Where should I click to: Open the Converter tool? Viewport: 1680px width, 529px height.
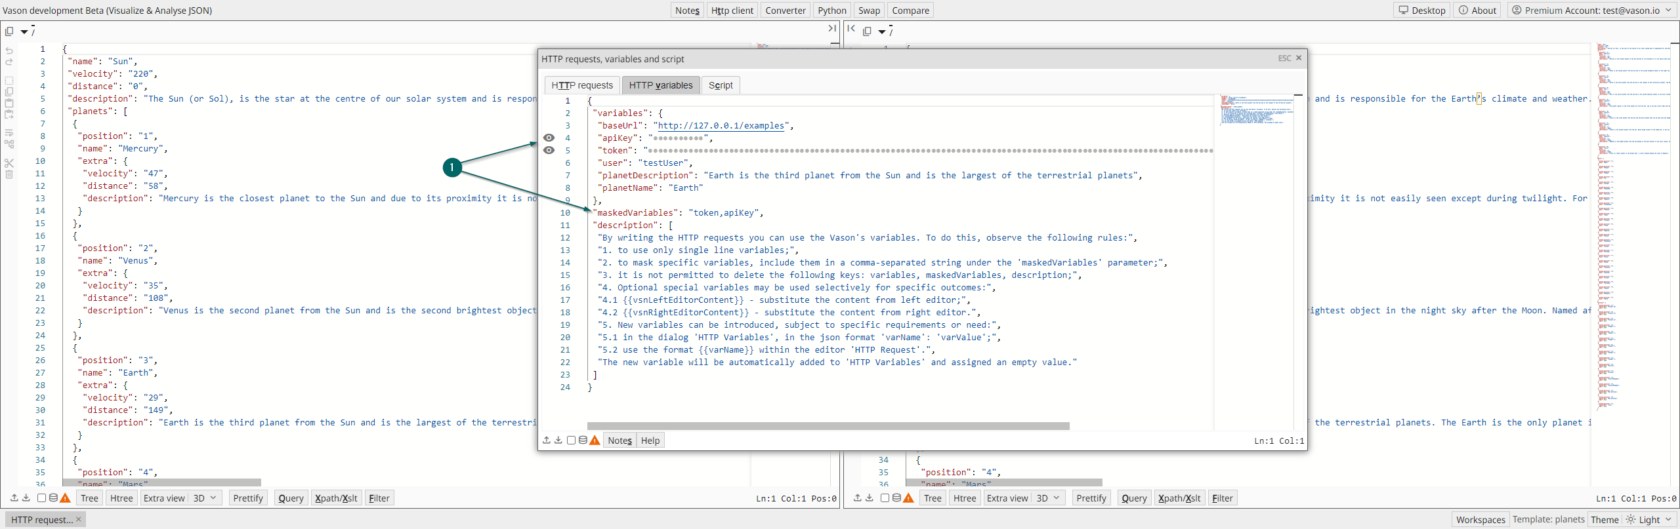click(786, 10)
